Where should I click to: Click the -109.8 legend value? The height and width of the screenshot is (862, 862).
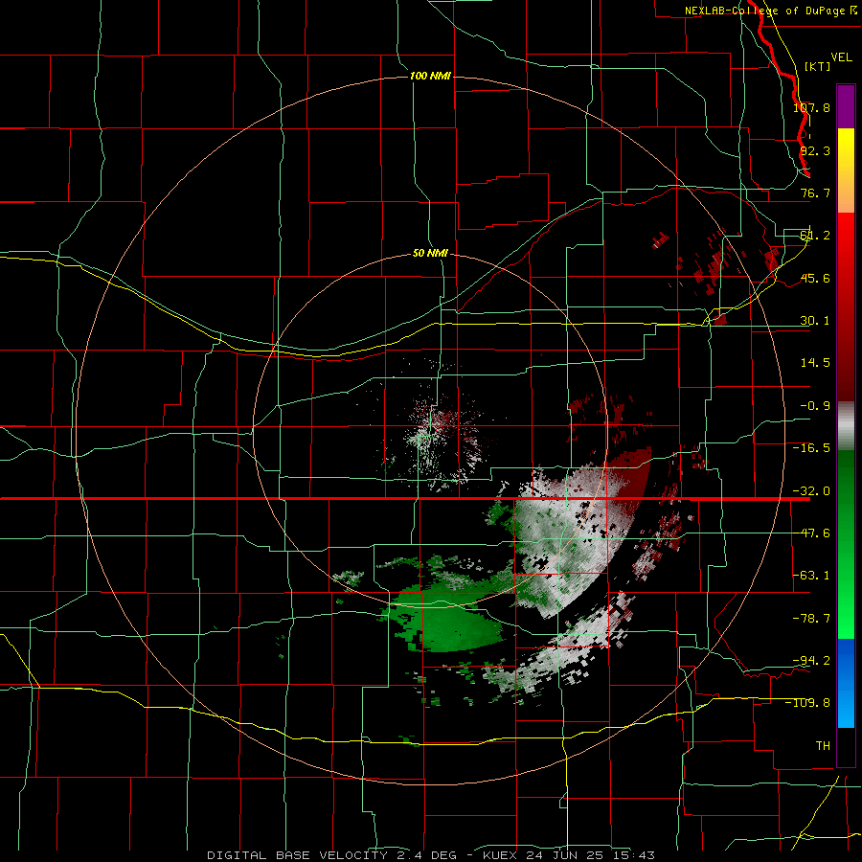(x=807, y=703)
